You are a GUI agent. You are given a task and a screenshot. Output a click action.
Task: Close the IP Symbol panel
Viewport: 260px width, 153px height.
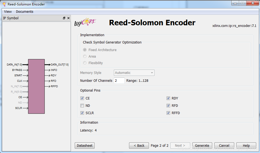(x=68, y=18)
